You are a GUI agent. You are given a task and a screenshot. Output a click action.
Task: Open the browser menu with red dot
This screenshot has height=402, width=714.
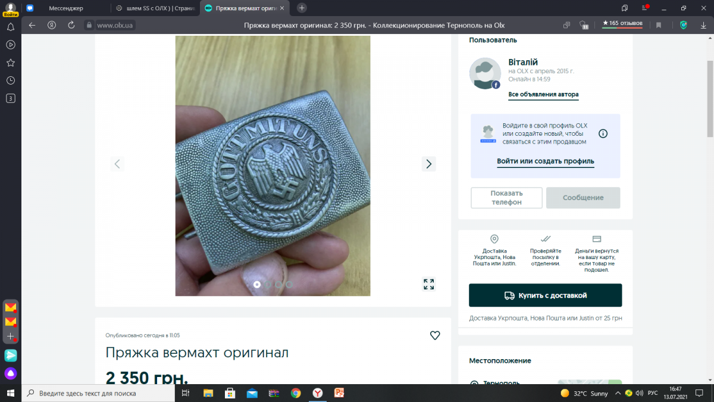[x=645, y=8]
